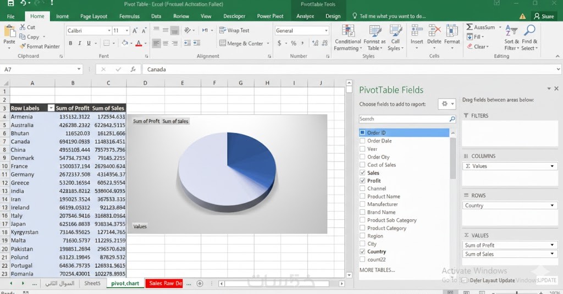The image size is (563, 294).
Task: Check the Channel field checkbox
Action: [362, 188]
